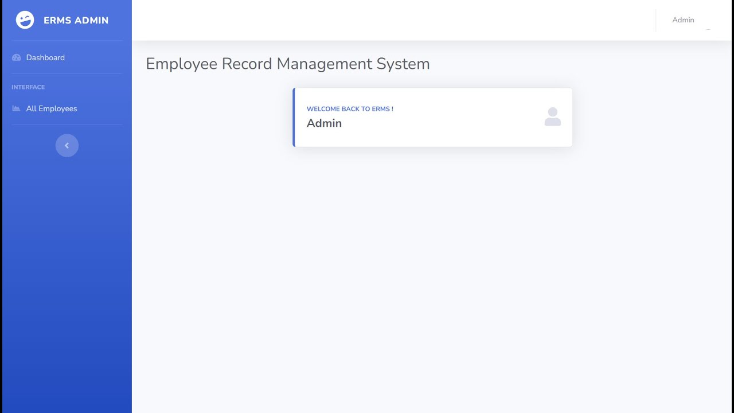Image resolution: width=734 pixels, height=413 pixels.
Task: Click the INTERFACE sidebar section label
Action: (x=28, y=87)
